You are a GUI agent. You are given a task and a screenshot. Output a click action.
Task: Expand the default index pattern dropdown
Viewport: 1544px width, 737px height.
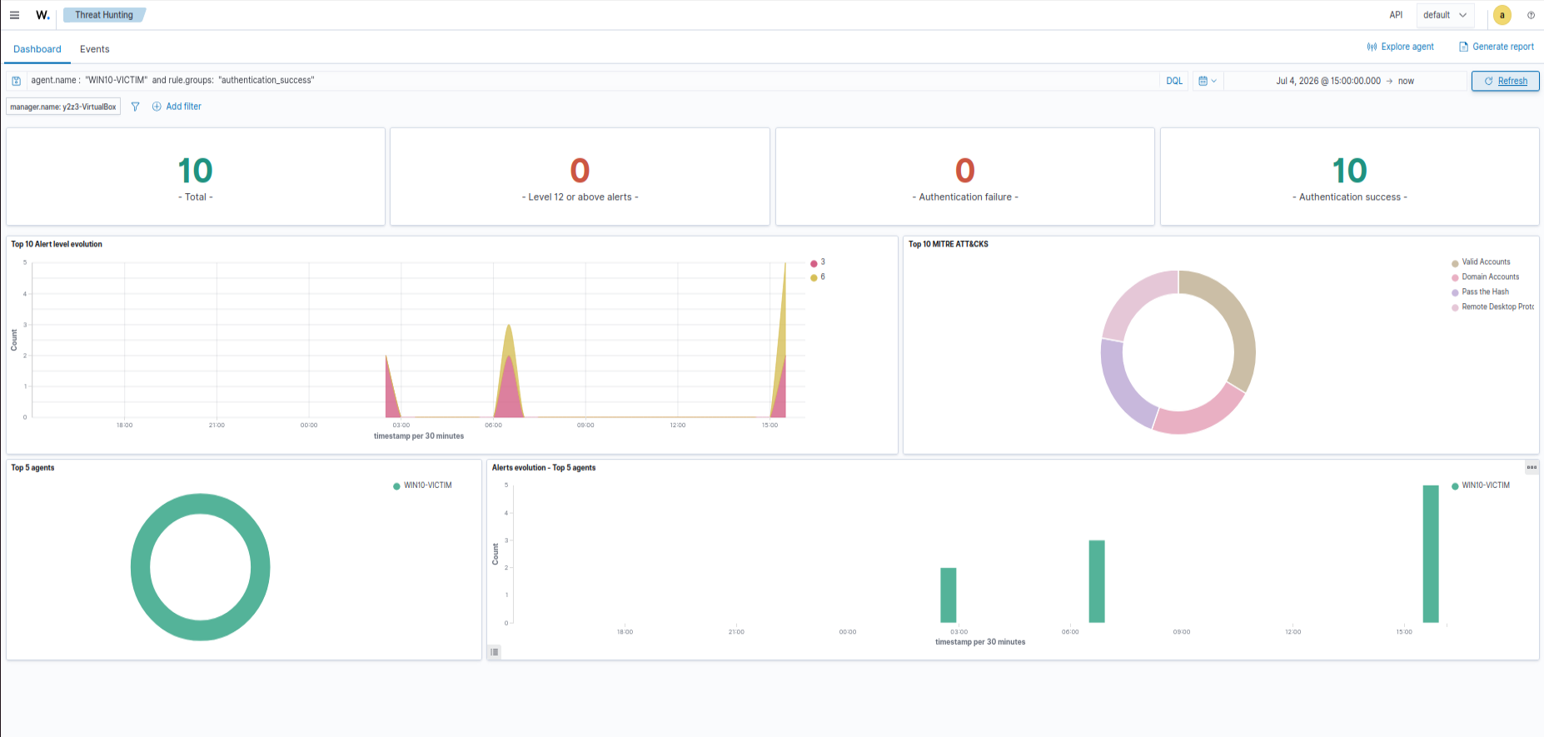(1445, 15)
